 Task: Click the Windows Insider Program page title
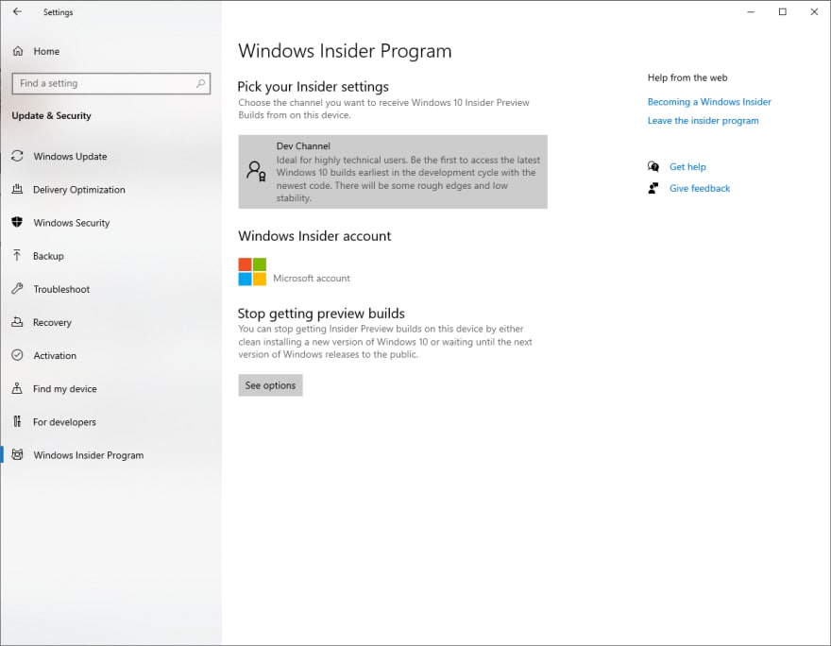coord(345,51)
